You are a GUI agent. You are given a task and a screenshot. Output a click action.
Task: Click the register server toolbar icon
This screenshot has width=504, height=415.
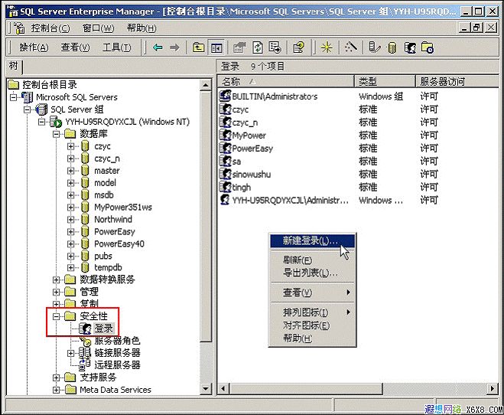point(375,48)
